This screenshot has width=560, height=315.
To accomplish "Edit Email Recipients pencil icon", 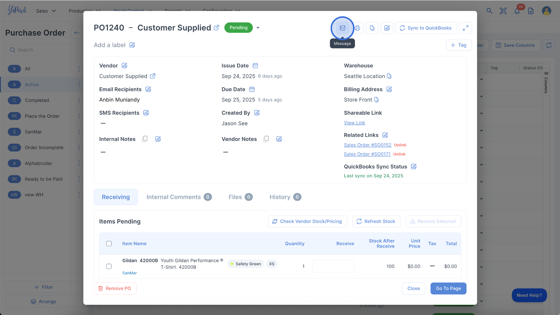I will (x=148, y=89).
